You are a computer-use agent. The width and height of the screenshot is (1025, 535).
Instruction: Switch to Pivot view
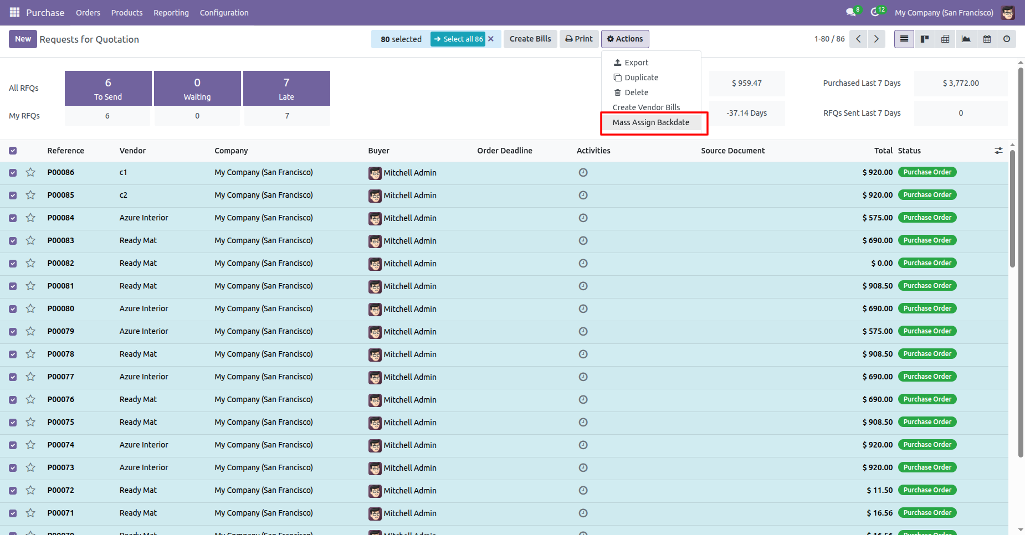(945, 39)
